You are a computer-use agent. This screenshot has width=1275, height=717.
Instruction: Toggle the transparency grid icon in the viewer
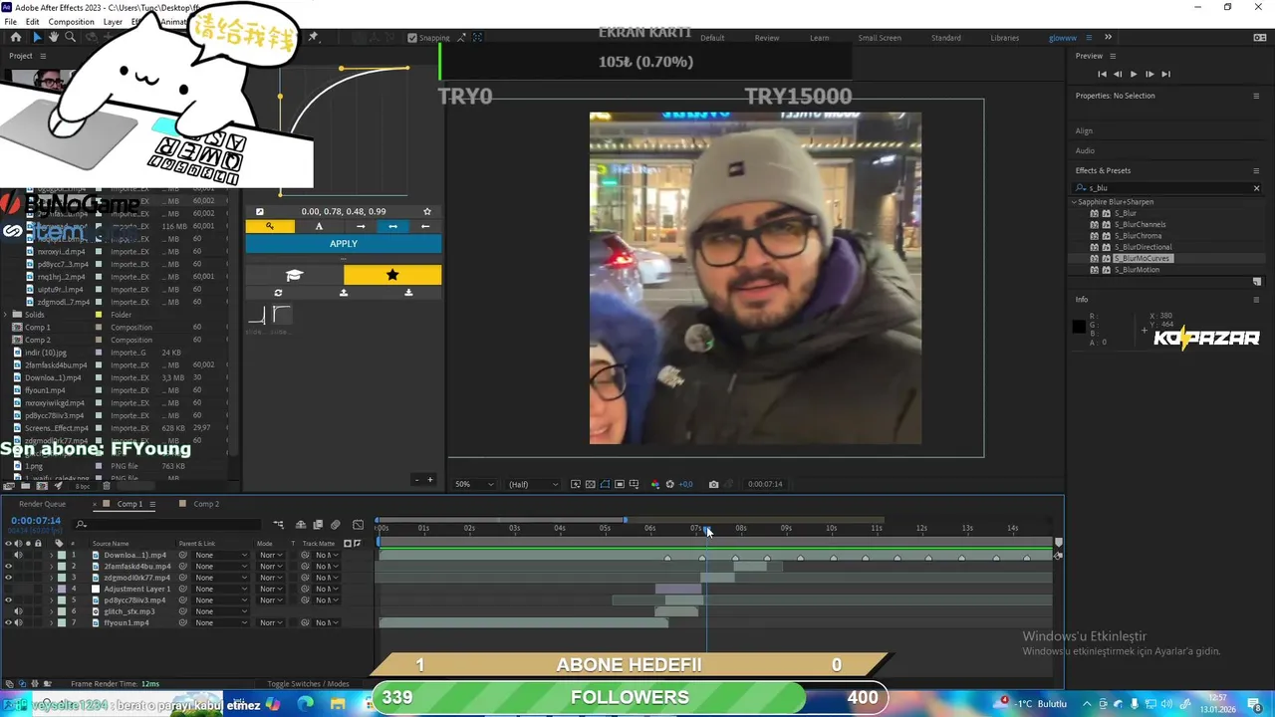tap(590, 484)
